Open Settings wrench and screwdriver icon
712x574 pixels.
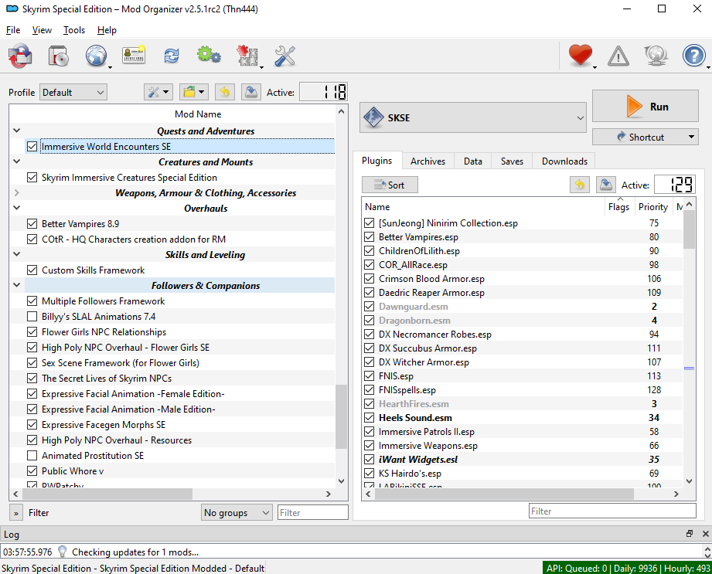pos(285,56)
